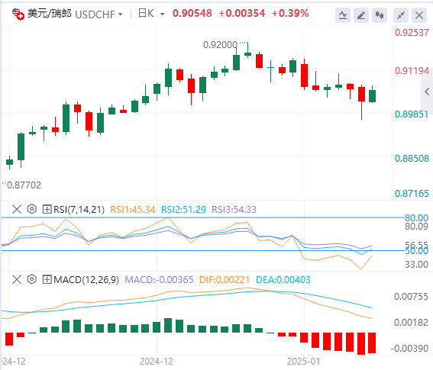Viewport: 433px width, 370px height.
Task: Remove the MACD indicator panel
Action: (17, 279)
